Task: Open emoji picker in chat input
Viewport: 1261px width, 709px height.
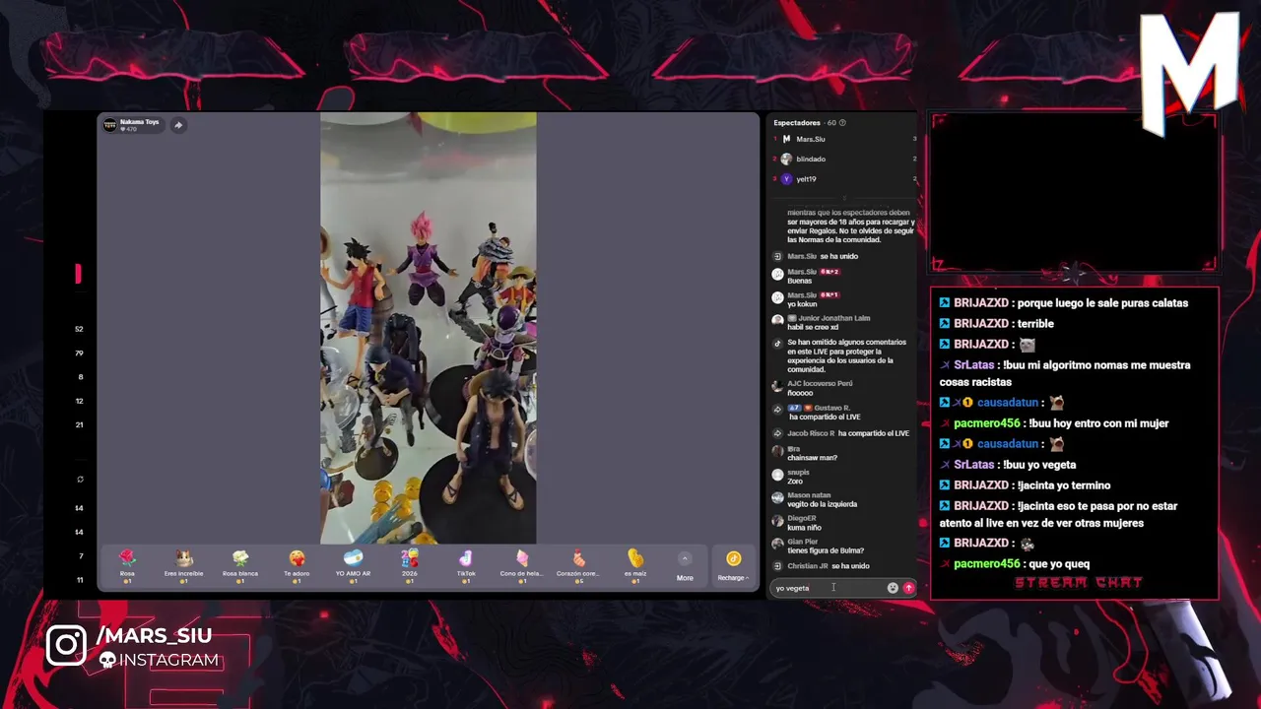Action: [x=893, y=588]
